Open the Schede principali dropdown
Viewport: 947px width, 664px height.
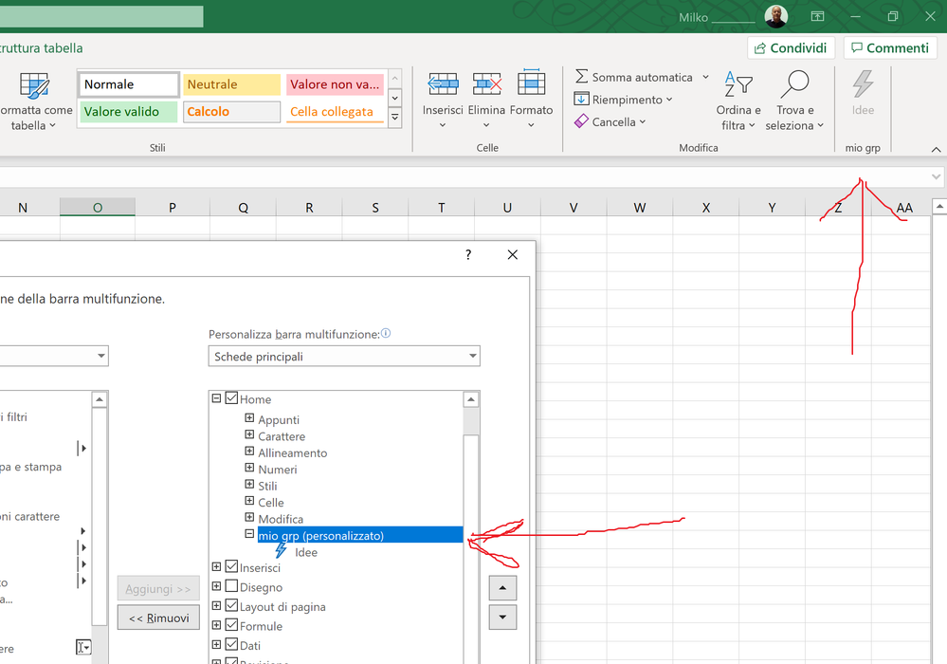click(344, 357)
